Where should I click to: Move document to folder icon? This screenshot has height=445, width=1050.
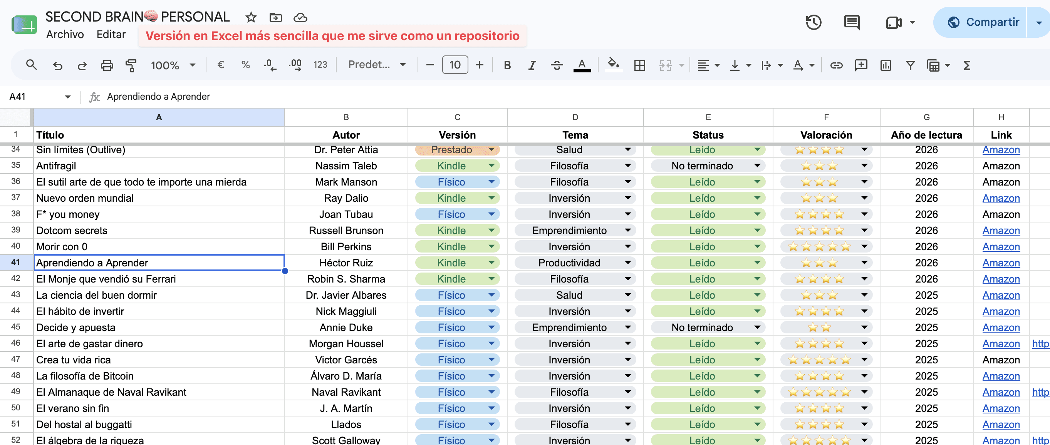pyautogui.click(x=275, y=17)
